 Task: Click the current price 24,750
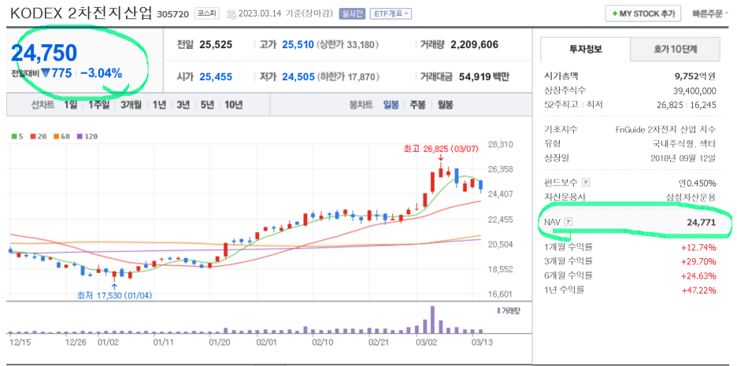pyautogui.click(x=44, y=53)
